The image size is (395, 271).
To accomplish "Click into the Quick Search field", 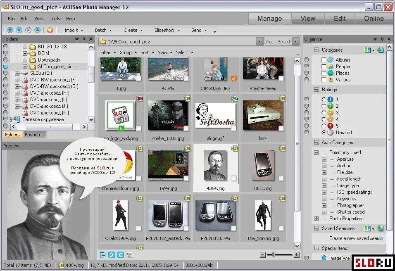I will coord(278,42).
